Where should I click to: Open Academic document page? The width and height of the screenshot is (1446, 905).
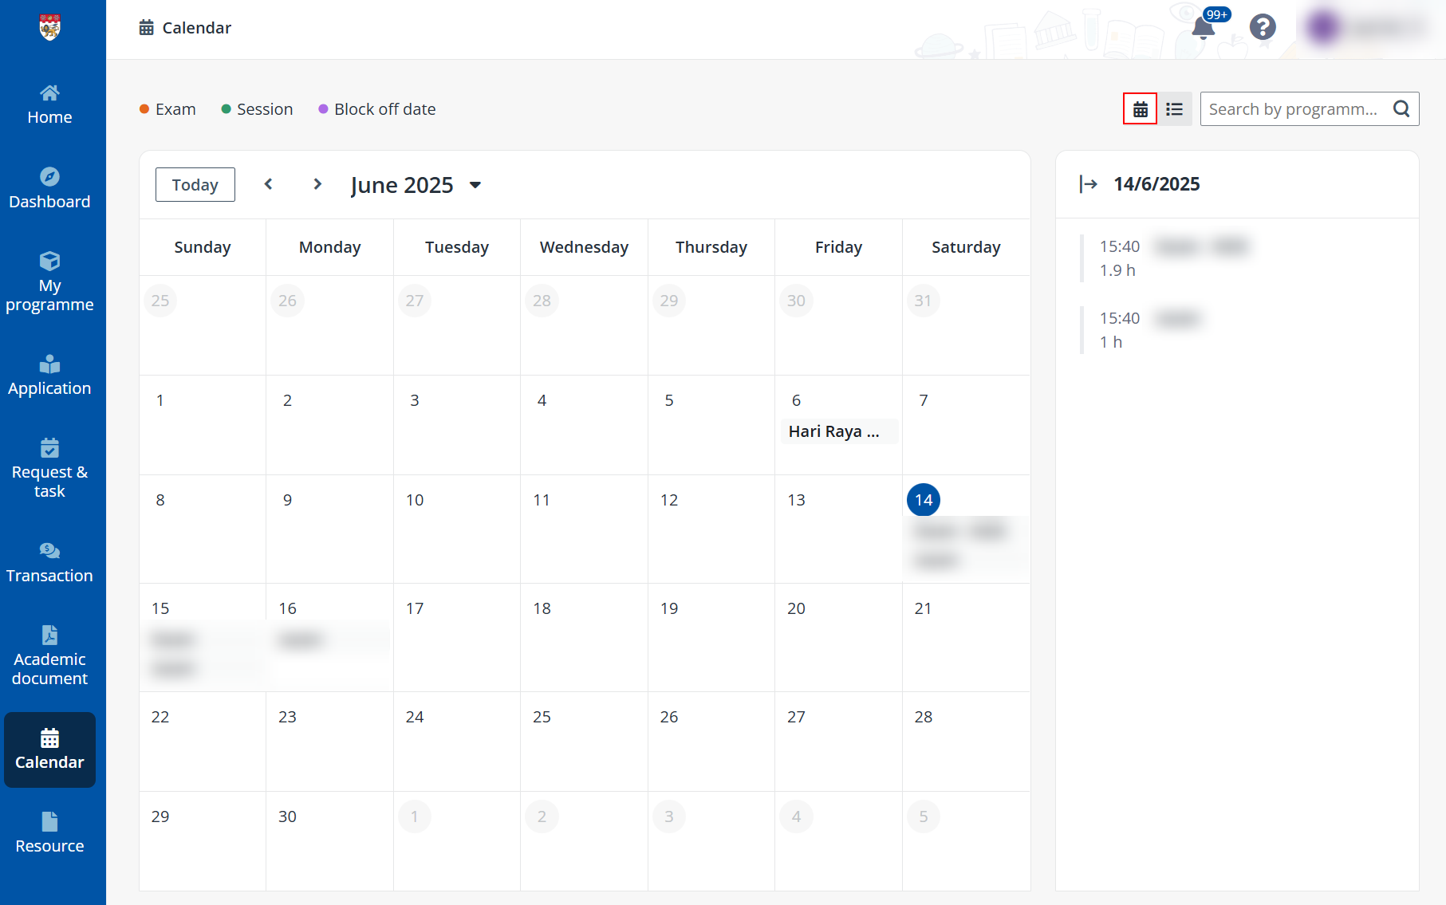tap(49, 654)
